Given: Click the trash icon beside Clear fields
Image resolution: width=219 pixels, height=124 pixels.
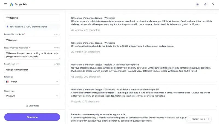Looking at the screenshot, I should pos(27,106).
